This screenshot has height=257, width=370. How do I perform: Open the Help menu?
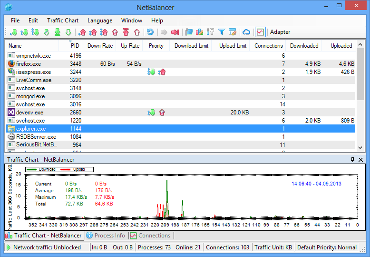tap(157, 21)
